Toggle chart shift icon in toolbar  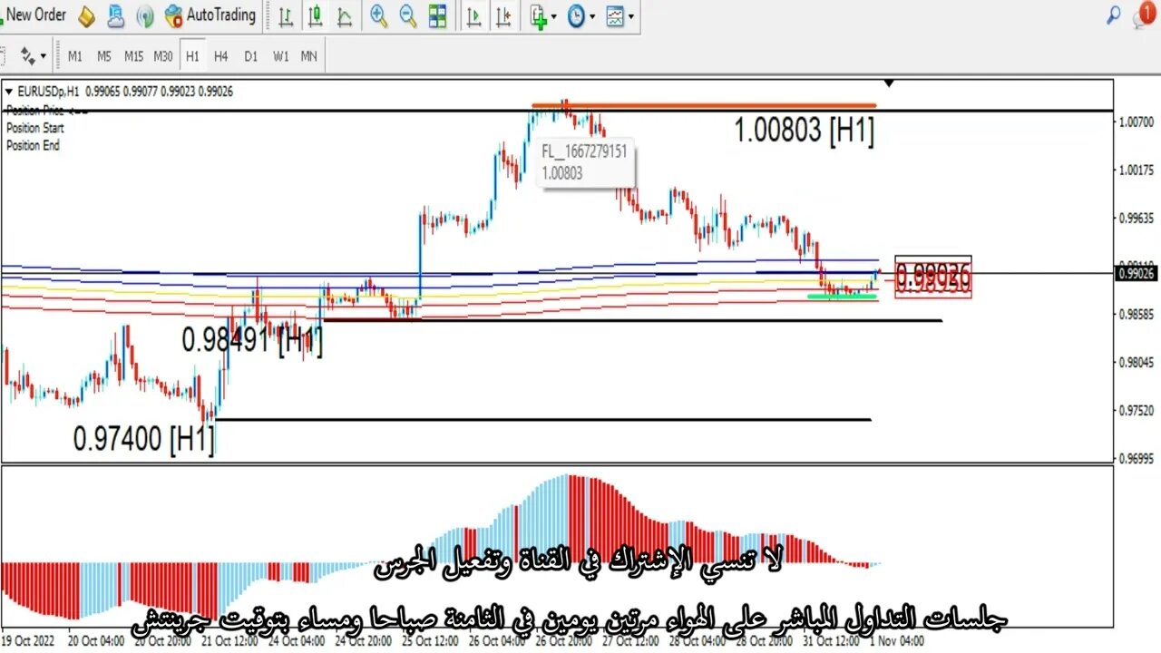tap(504, 15)
